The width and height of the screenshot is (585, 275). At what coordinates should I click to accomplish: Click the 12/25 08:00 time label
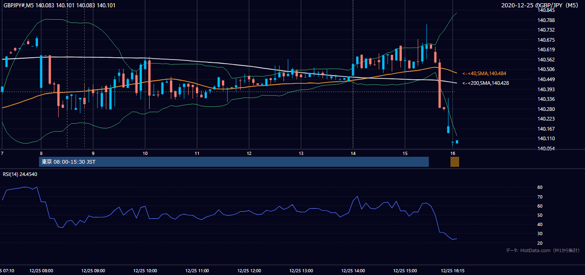[41, 270]
